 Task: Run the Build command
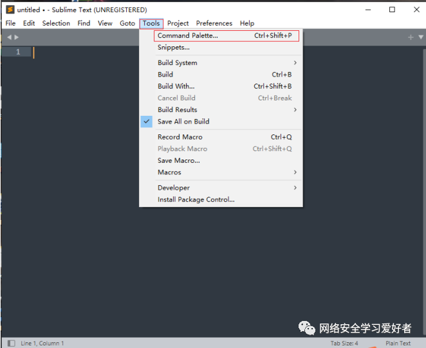coord(221,75)
